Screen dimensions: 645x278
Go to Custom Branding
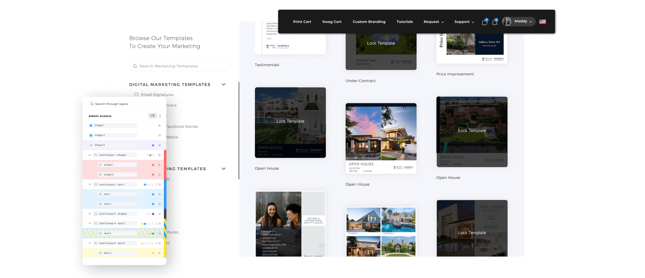(369, 22)
